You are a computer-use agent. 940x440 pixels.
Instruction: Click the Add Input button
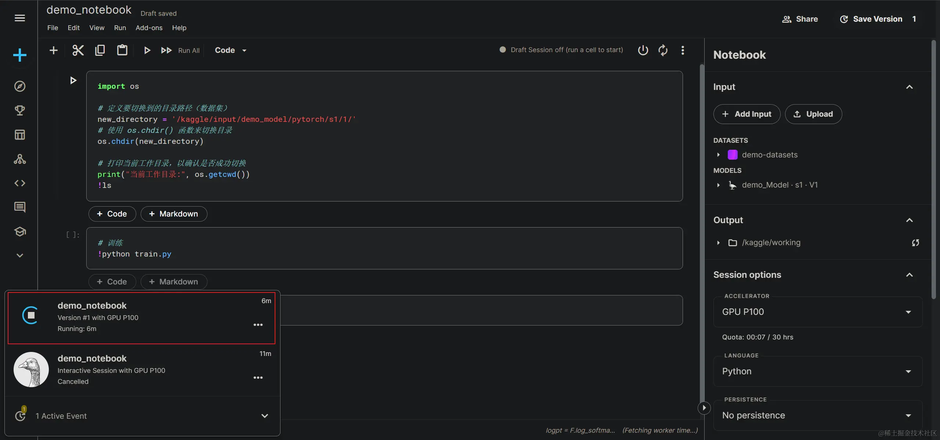747,114
